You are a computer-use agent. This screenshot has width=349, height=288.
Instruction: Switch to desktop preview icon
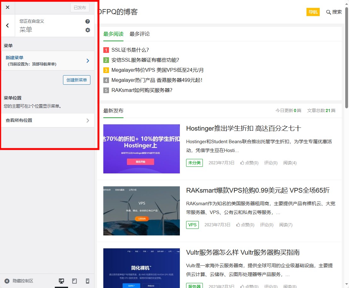click(61, 281)
